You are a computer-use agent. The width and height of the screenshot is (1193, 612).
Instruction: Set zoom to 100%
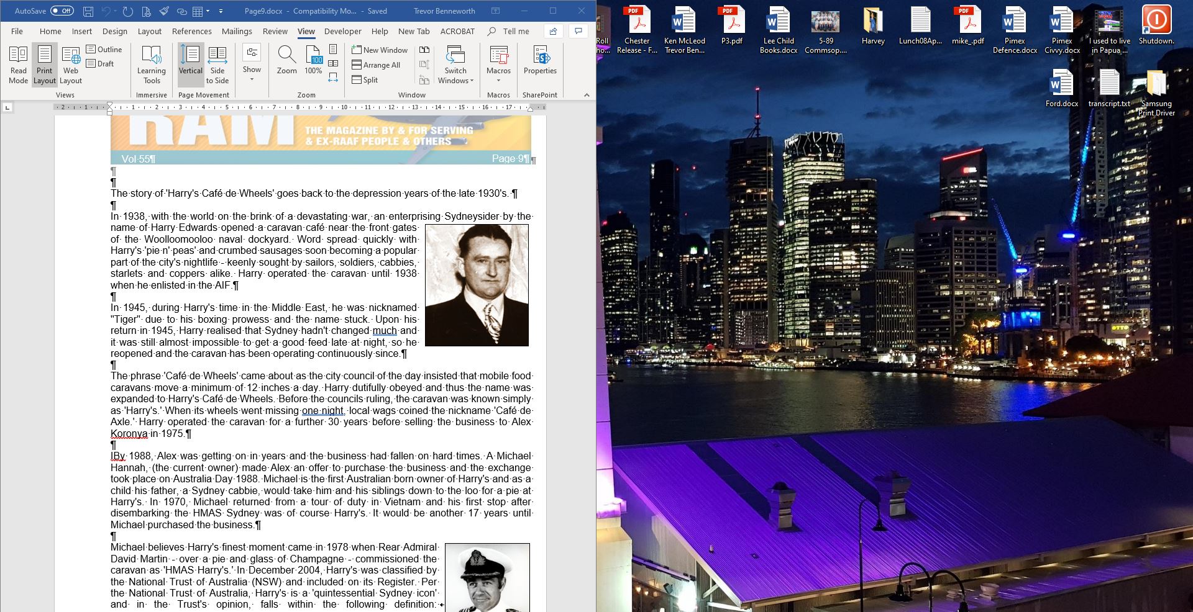(x=313, y=60)
